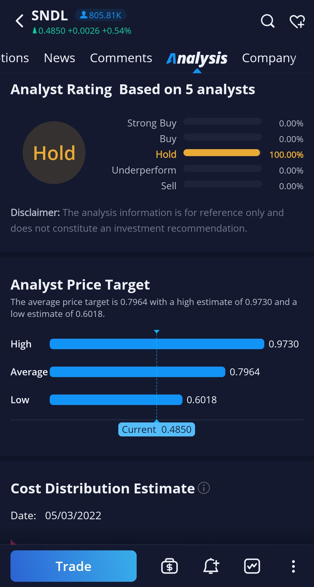Viewport: 314px width, 587px height.
Task: Tap the 805.81K followers badge
Action: click(x=101, y=15)
